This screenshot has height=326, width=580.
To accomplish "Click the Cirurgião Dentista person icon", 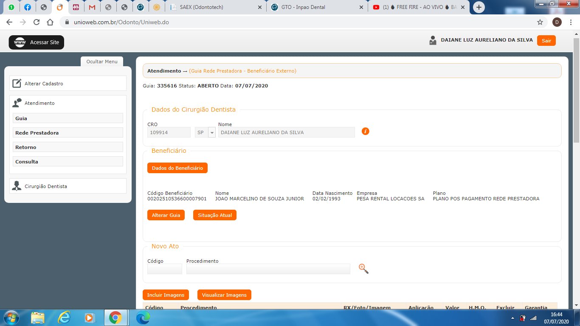I will click(17, 186).
